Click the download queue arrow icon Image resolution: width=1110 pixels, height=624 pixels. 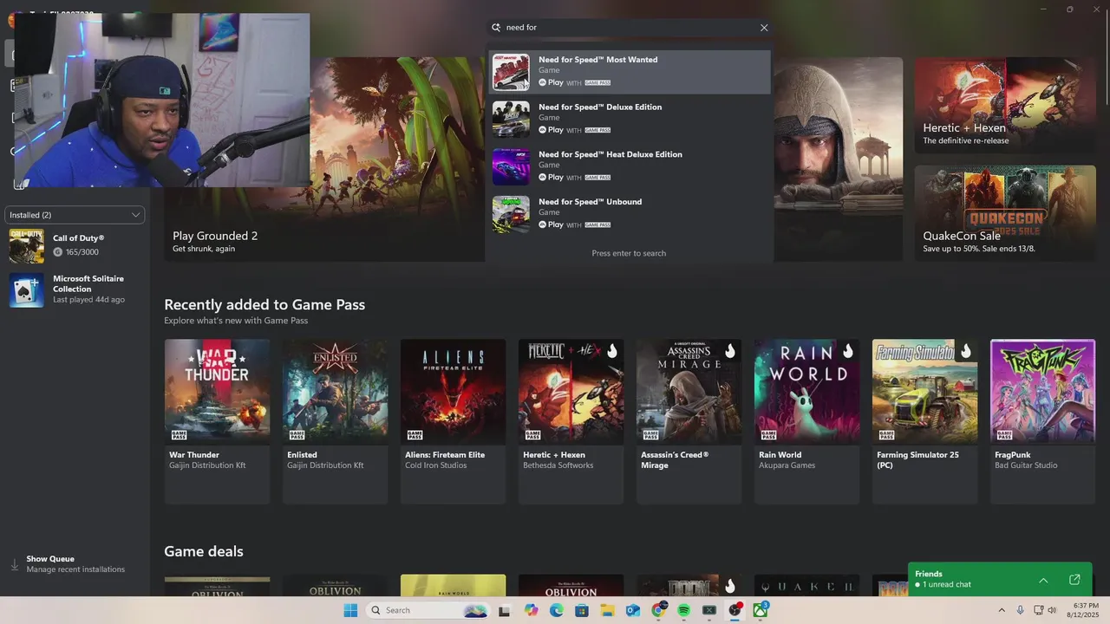click(x=14, y=564)
